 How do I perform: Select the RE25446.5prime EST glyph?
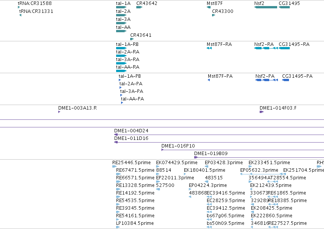point(115,166)
